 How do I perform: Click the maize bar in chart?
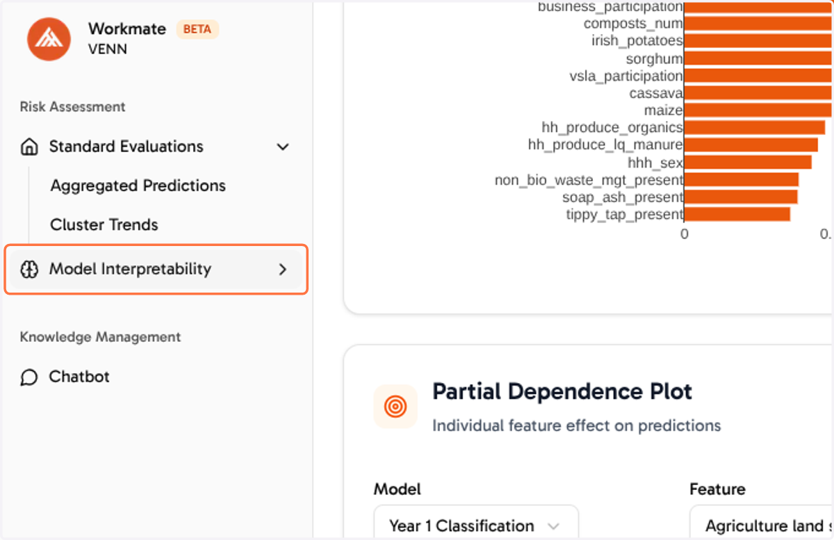758,111
